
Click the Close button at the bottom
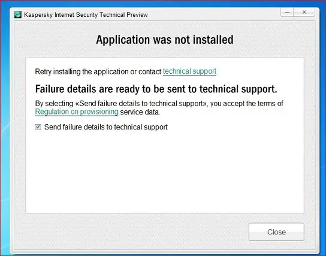276,232
